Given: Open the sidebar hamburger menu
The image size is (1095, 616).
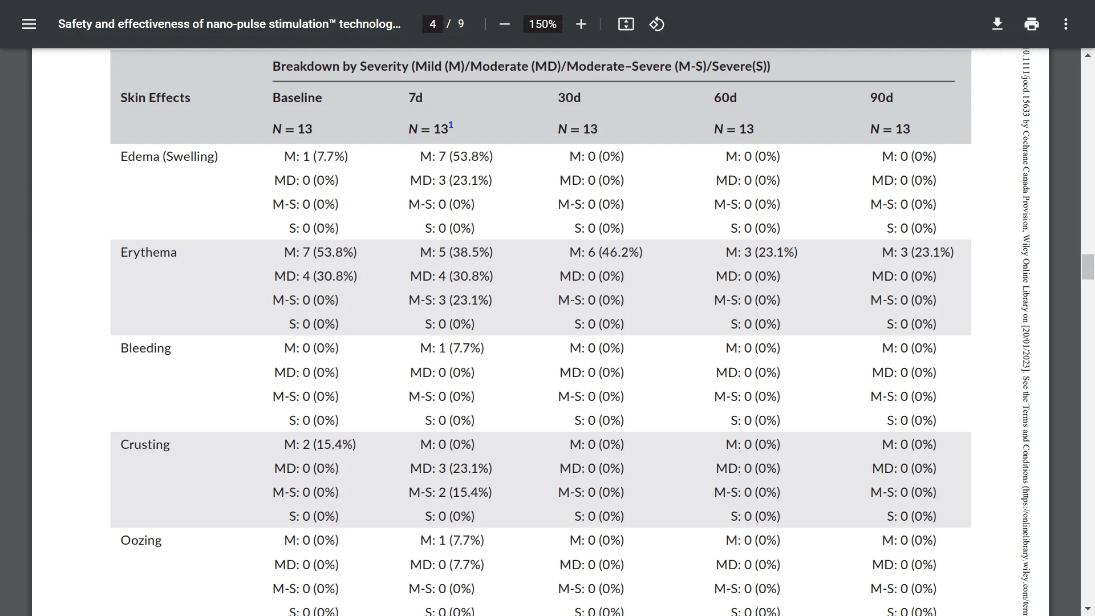Looking at the screenshot, I should tap(29, 24).
